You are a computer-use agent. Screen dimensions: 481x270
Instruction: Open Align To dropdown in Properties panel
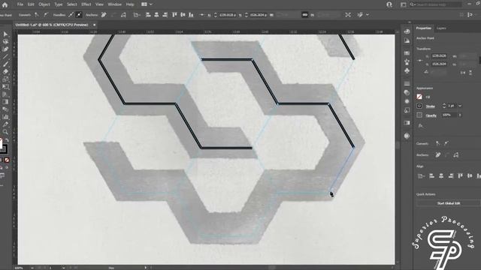[x=421, y=176]
